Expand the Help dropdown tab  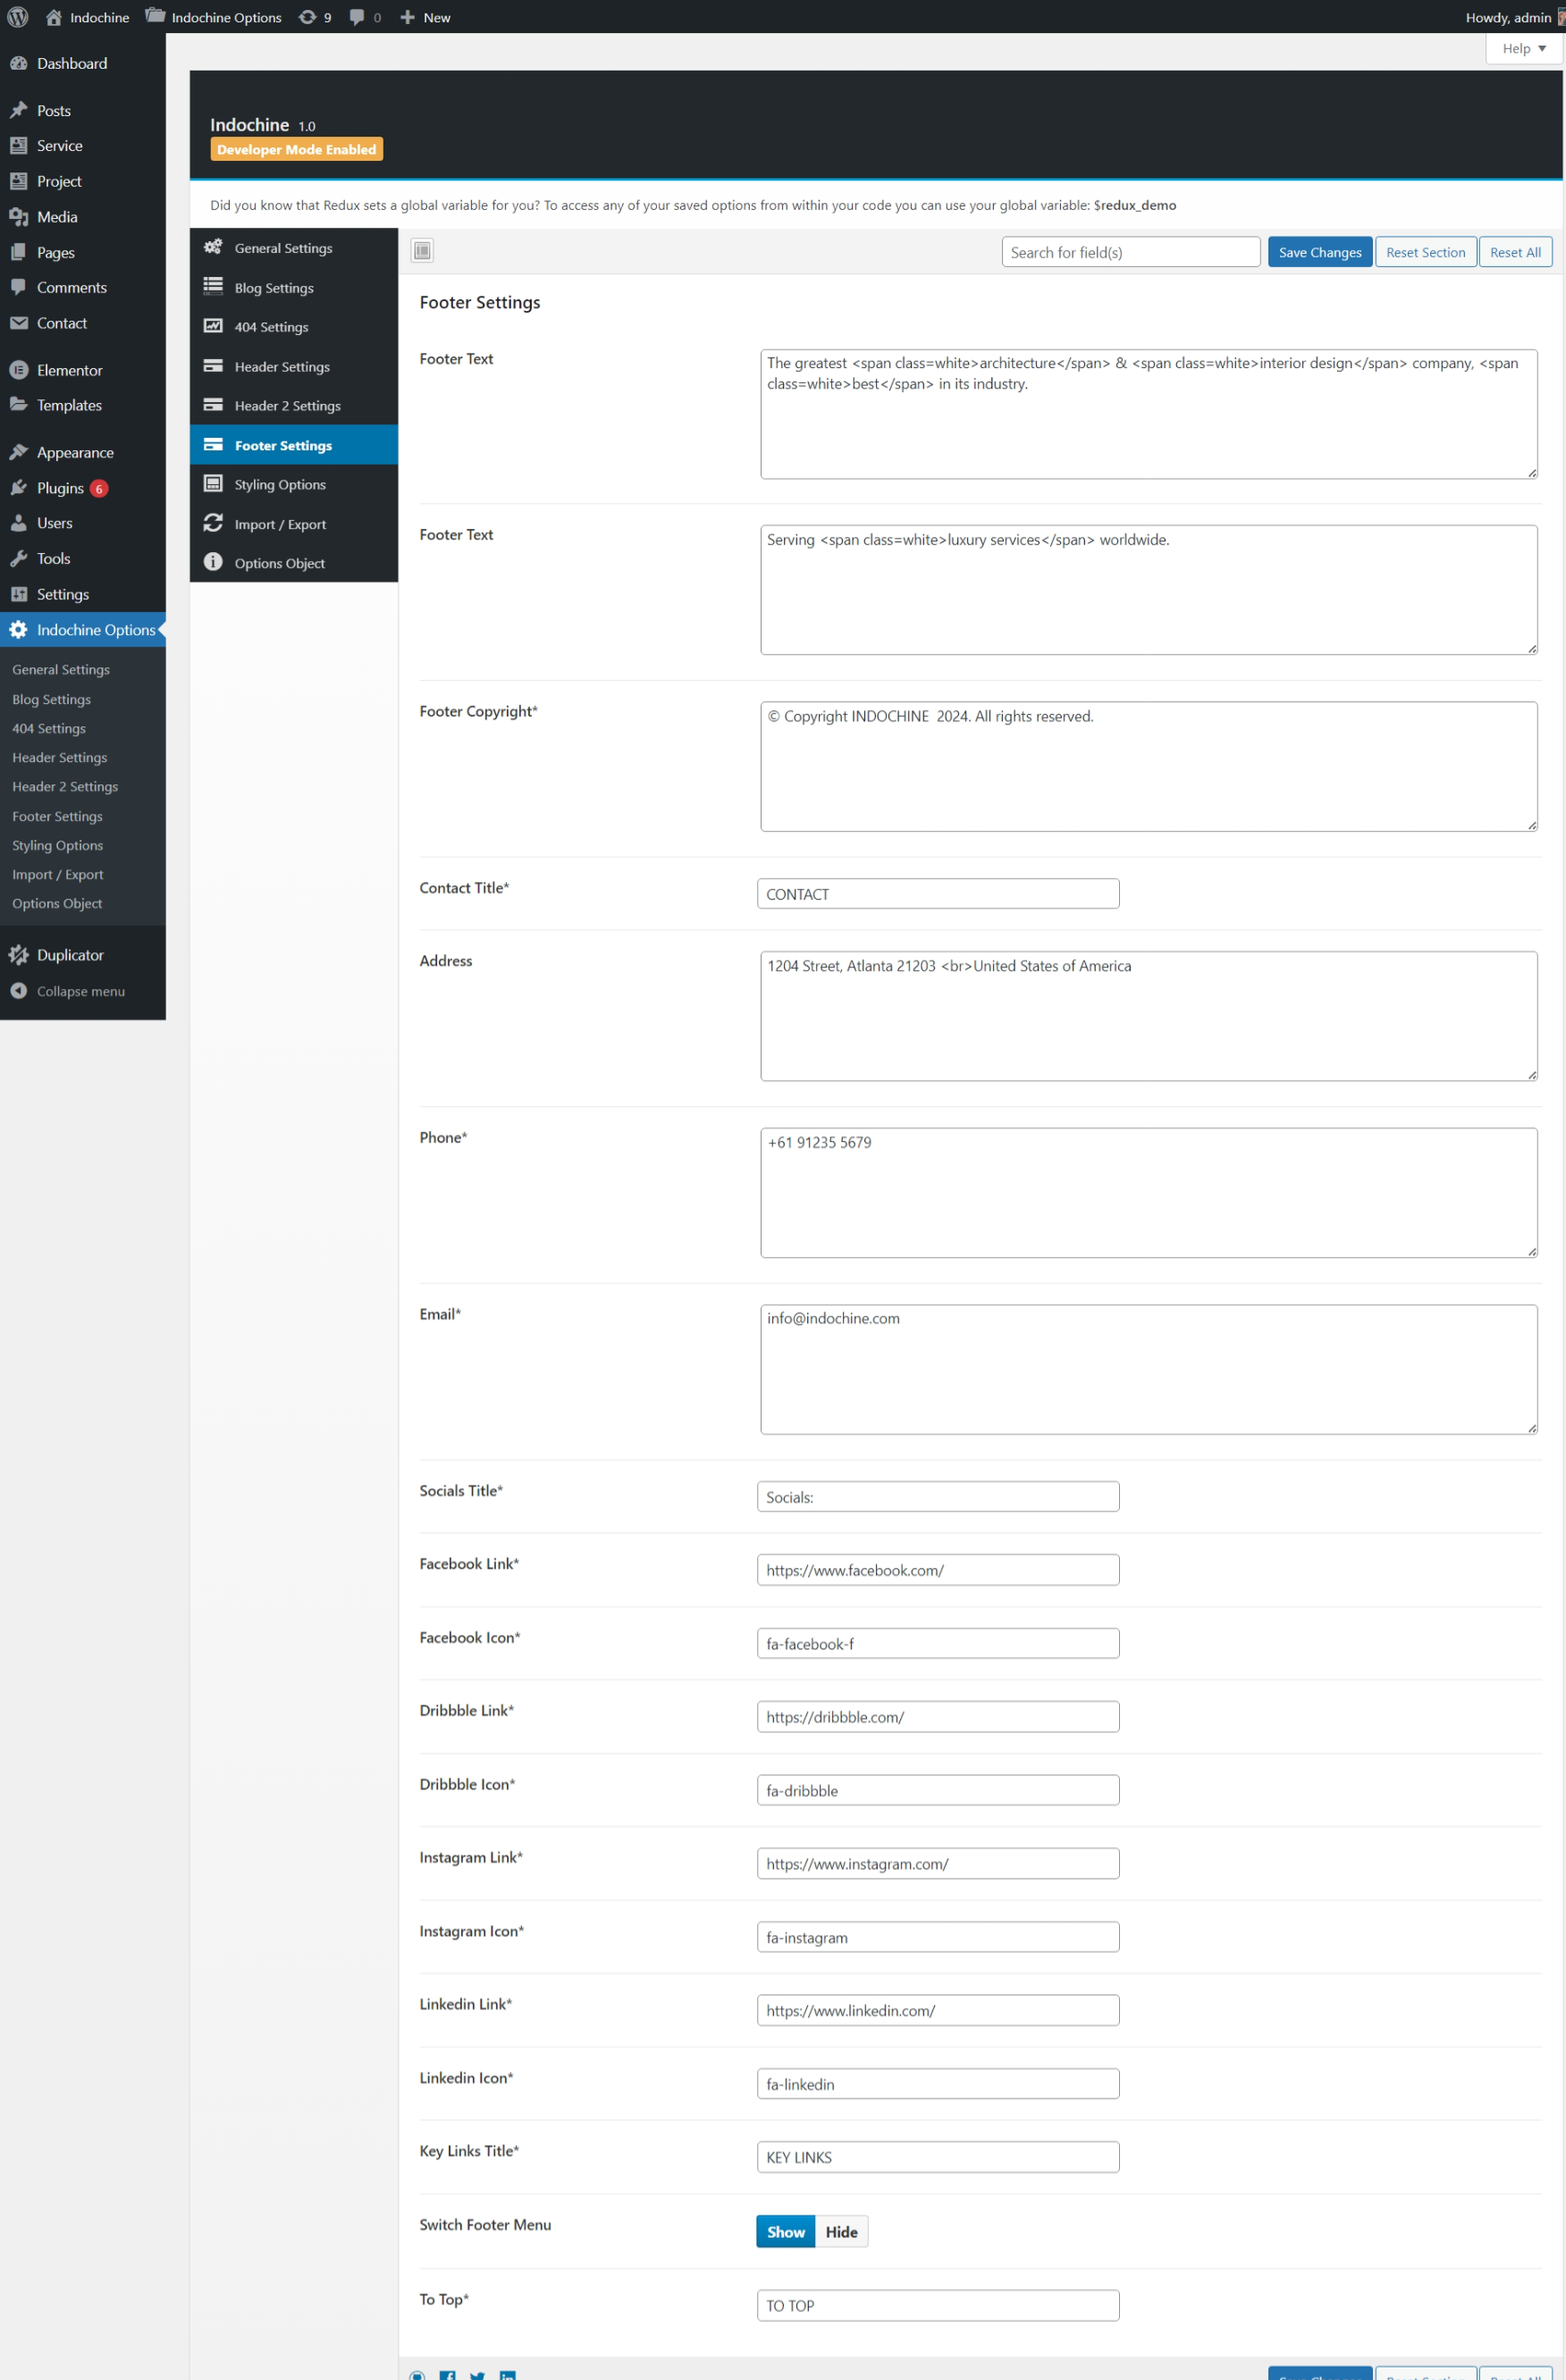tap(1523, 48)
